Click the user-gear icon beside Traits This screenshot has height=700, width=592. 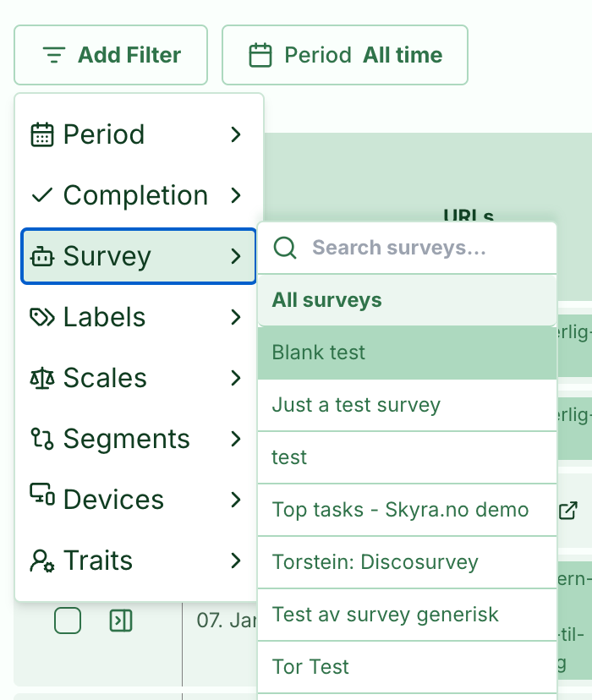click(42, 561)
